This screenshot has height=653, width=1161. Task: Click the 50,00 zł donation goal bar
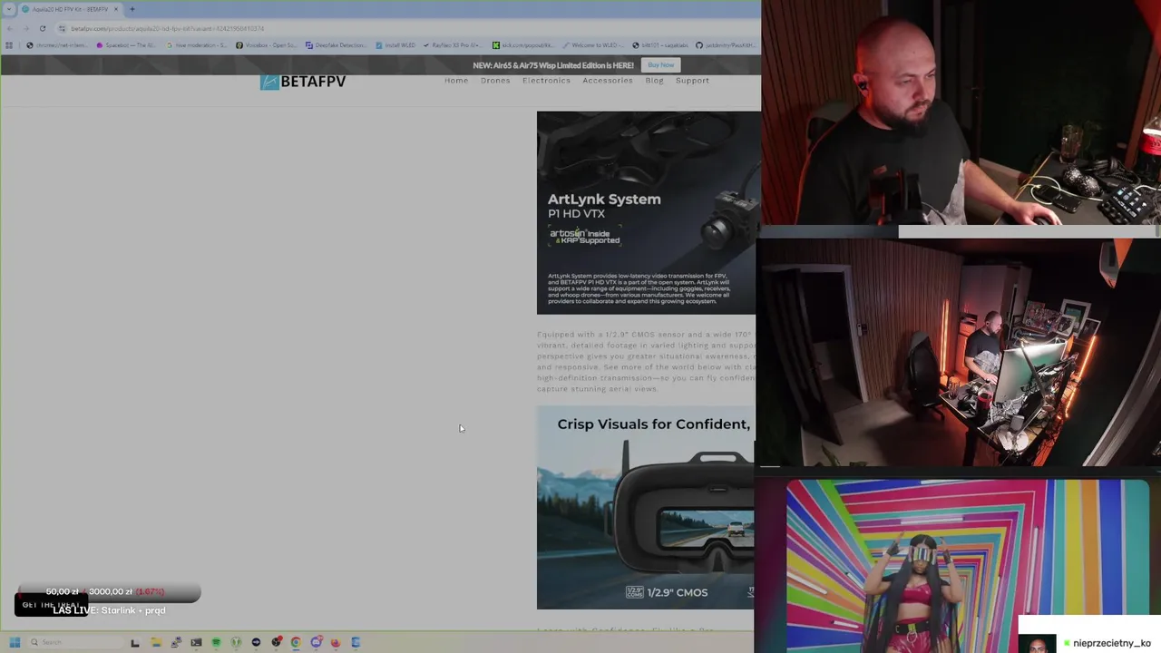[x=108, y=591]
